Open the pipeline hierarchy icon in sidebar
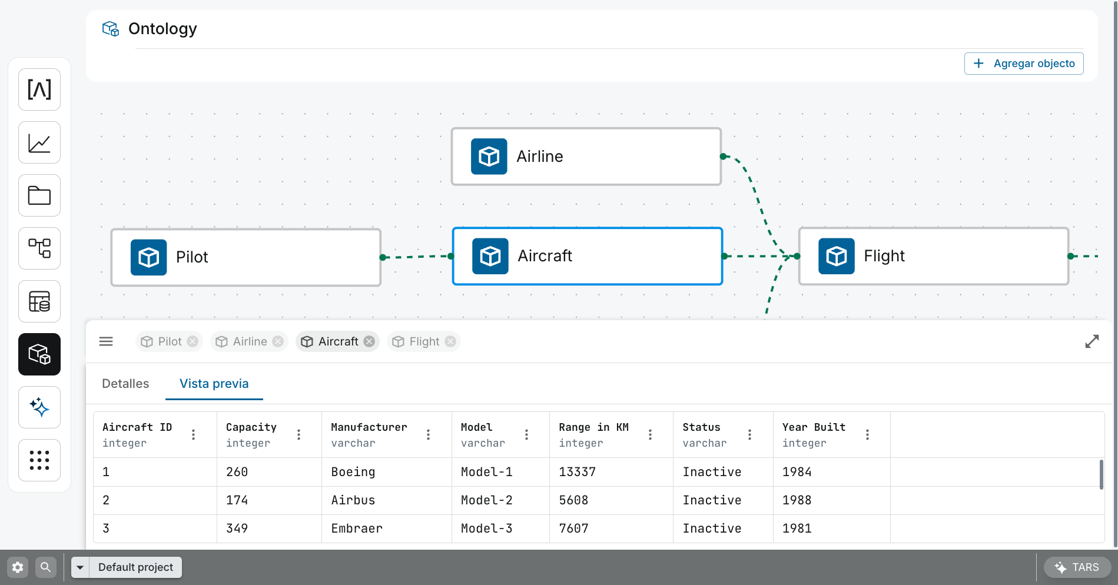 (x=39, y=248)
